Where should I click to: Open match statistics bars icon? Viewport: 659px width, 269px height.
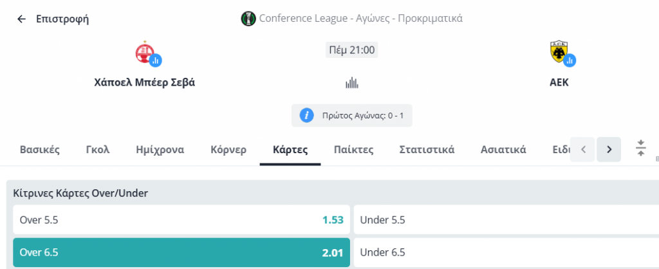point(352,83)
